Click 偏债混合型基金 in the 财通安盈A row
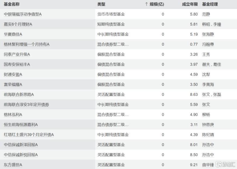The width and height of the screenshot is (237, 169). 111,75
